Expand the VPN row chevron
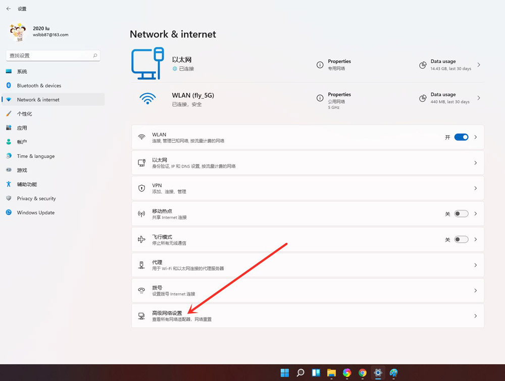The width and height of the screenshot is (505, 381). click(x=475, y=188)
